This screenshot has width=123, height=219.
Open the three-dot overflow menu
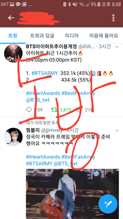(x=114, y=18)
